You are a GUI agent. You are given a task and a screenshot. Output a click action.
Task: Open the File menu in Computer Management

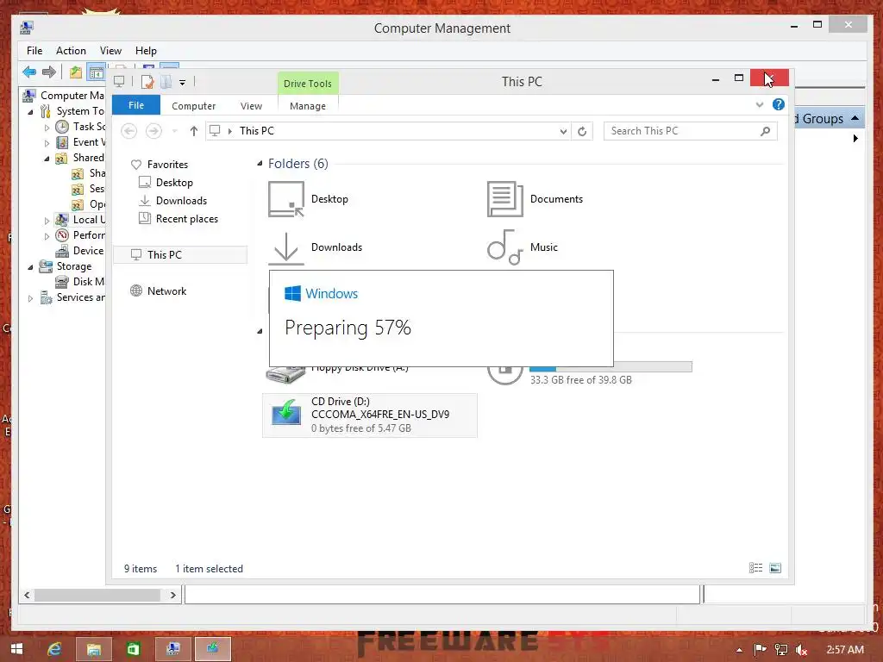click(34, 51)
